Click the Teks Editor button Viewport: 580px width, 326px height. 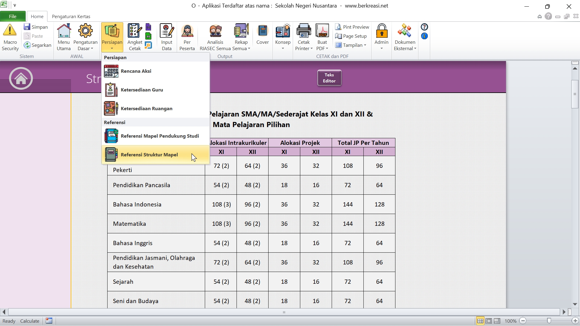click(x=329, y=78)
